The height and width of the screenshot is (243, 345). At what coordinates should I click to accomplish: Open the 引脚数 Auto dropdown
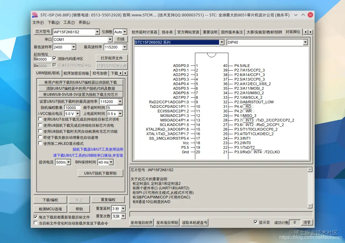pyautogui.click(x=125, y=32)
